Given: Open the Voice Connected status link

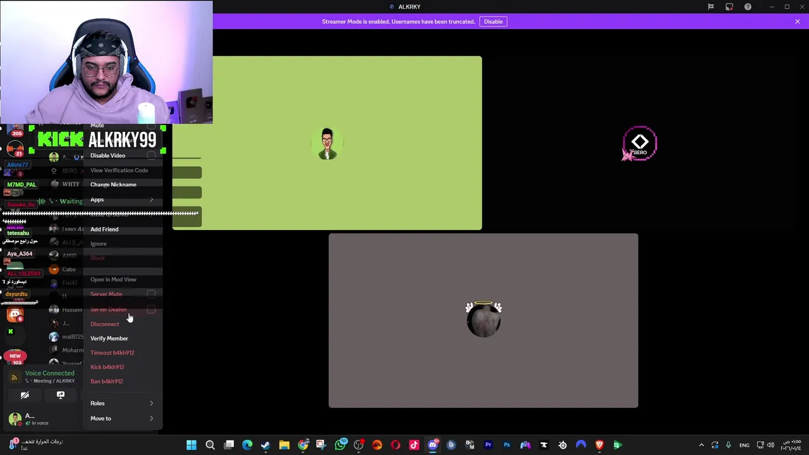Looking at the screenshot, I should pos(49,373).
